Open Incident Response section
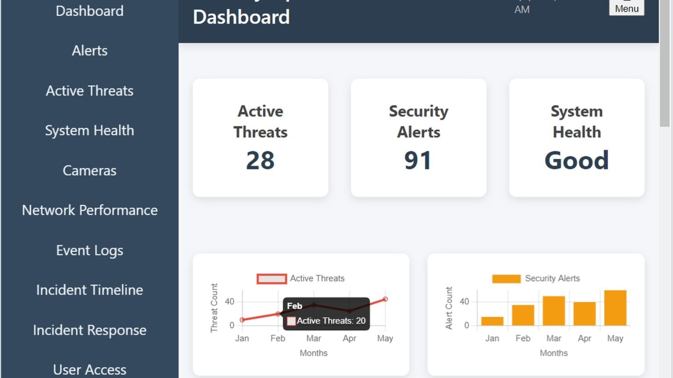The width and height of the screenshot is (673, 378). [x=89, y=330]
